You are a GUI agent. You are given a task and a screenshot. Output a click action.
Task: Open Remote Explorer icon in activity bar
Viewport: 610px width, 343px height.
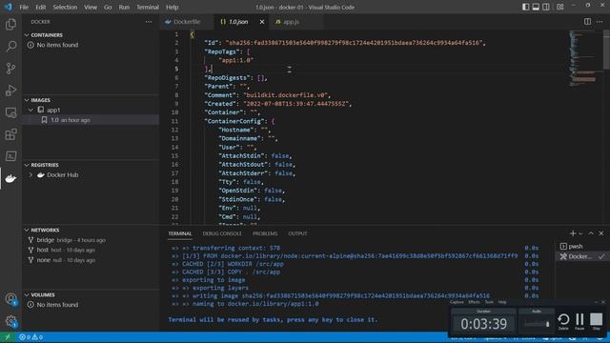[10, 112]
